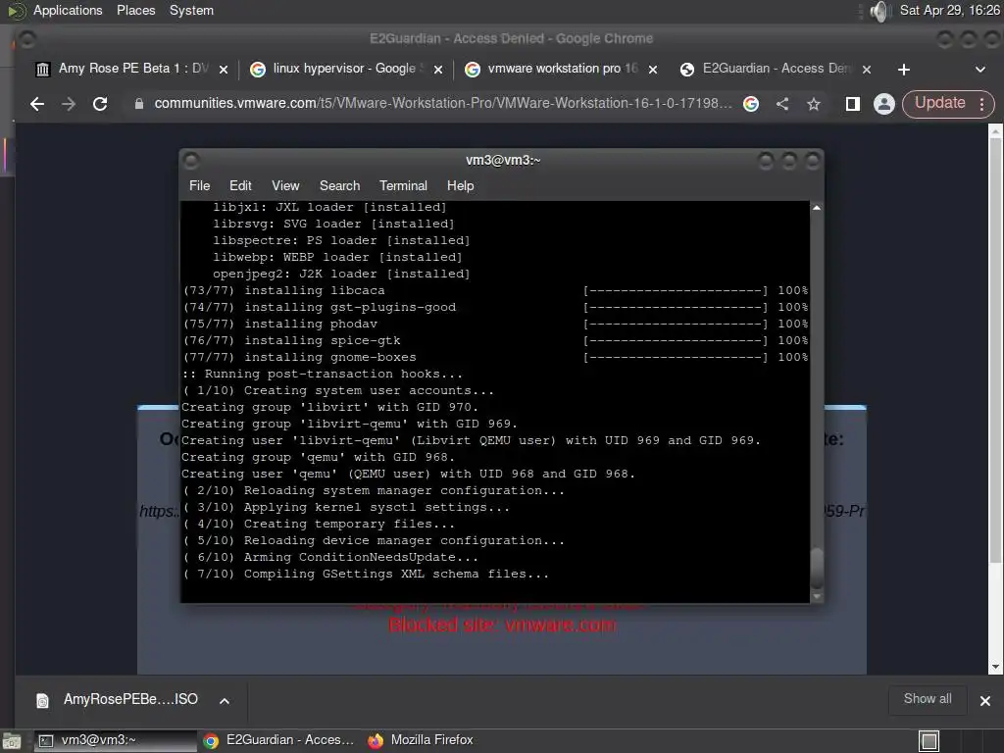This screenshot has height=753, width=1004.
Task: Click the date and time clock
Action: (949, 10)
